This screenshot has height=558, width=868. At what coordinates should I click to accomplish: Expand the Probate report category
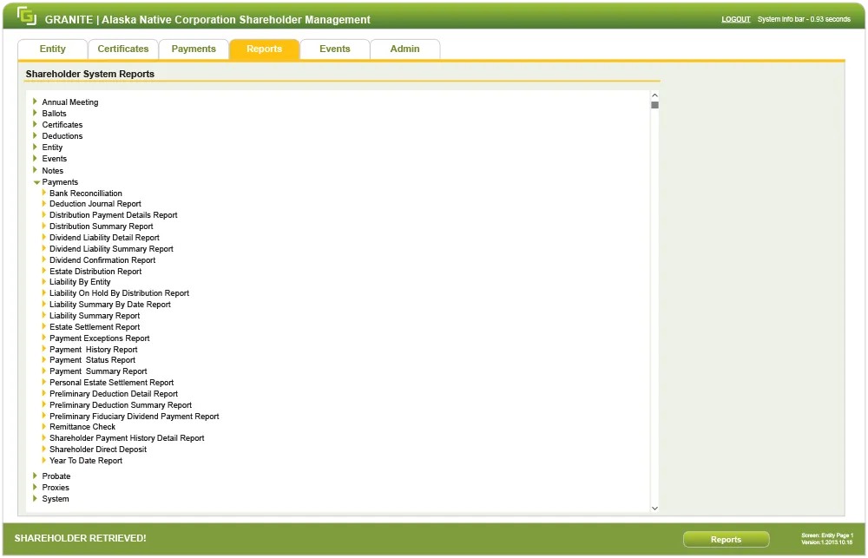(x=36, y=476)
